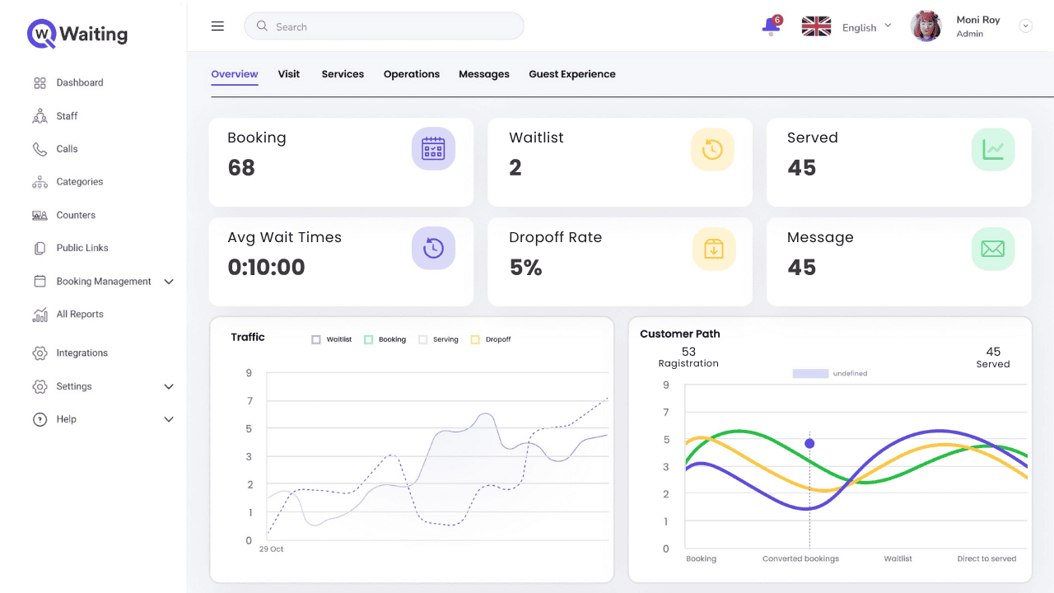Open the Dashboard section
1054x593 pixels.
[x=79, y=82]
